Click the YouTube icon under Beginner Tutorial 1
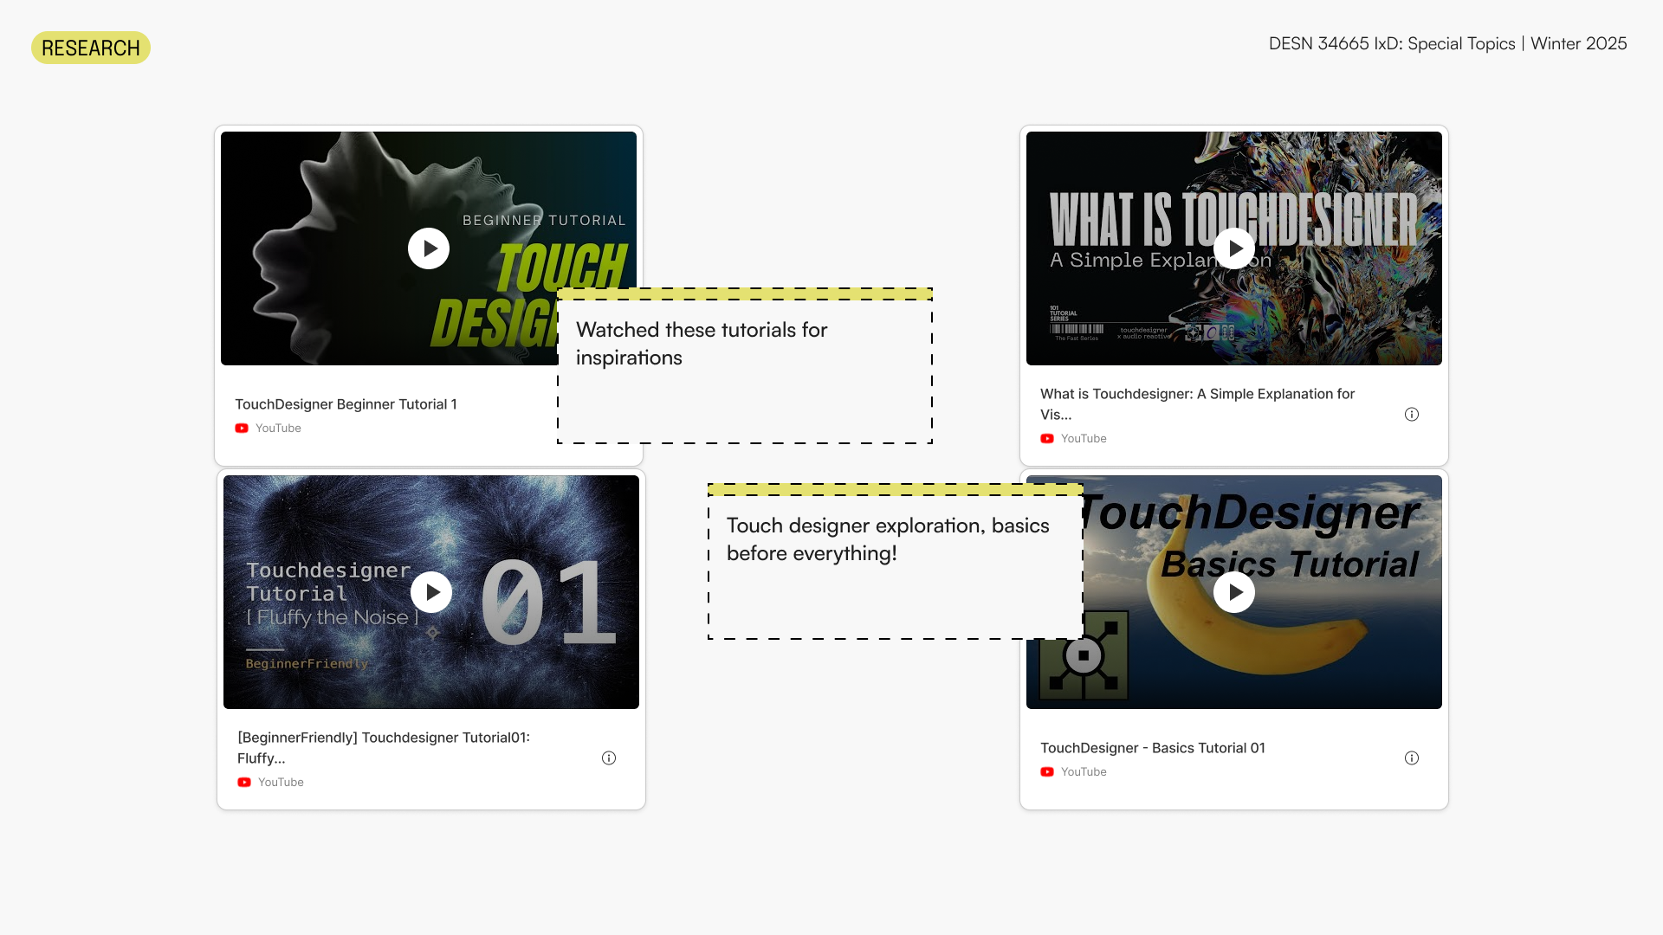 (x=242, y=427)
